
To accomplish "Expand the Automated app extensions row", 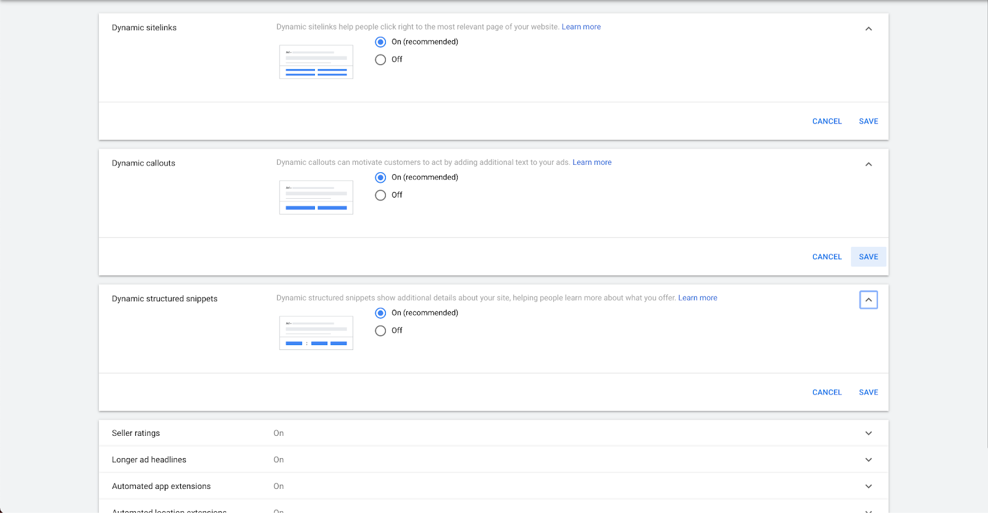I will (868, 486).
